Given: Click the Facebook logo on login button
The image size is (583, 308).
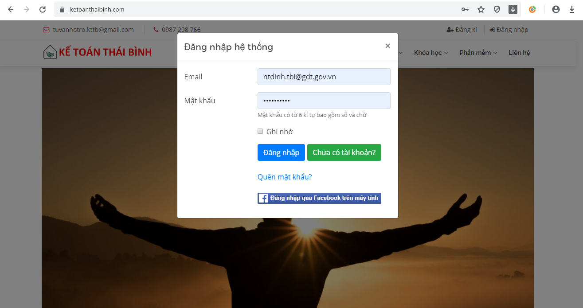Looking at the screenshot, I should tap(263, 198).
